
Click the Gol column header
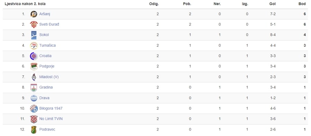click(273, 4)
